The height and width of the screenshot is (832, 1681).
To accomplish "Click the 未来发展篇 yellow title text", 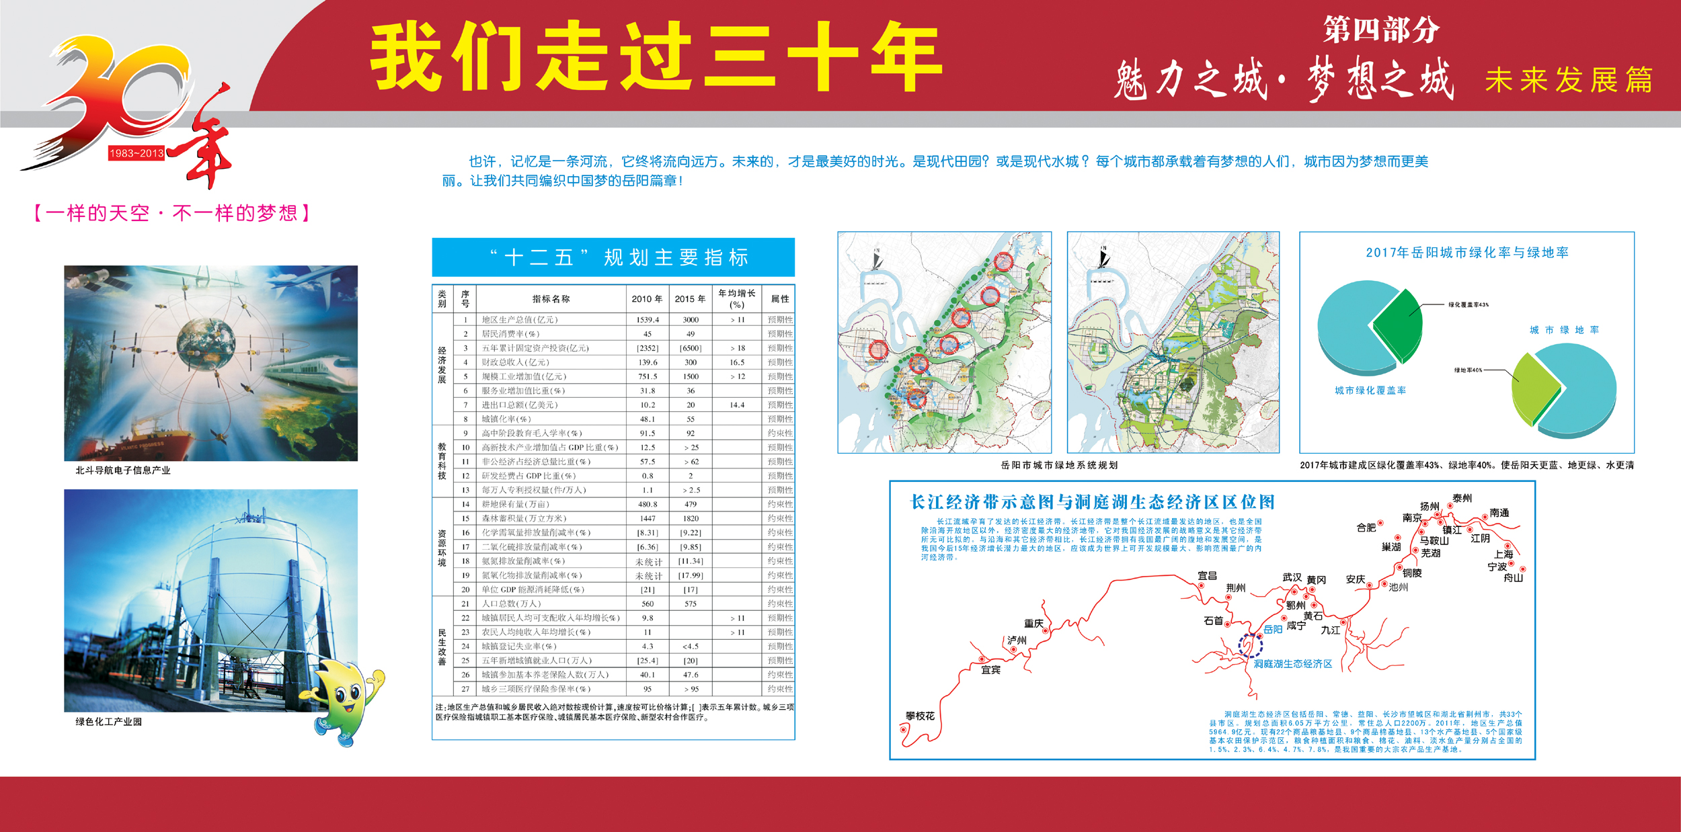I will tap(1568, 81).
